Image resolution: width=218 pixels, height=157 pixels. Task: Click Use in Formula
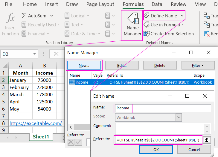(164, 25)
